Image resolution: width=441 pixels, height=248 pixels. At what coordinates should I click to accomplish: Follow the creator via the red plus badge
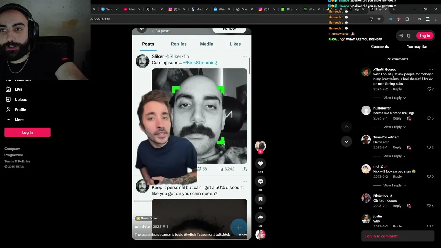tap(260, 152)
